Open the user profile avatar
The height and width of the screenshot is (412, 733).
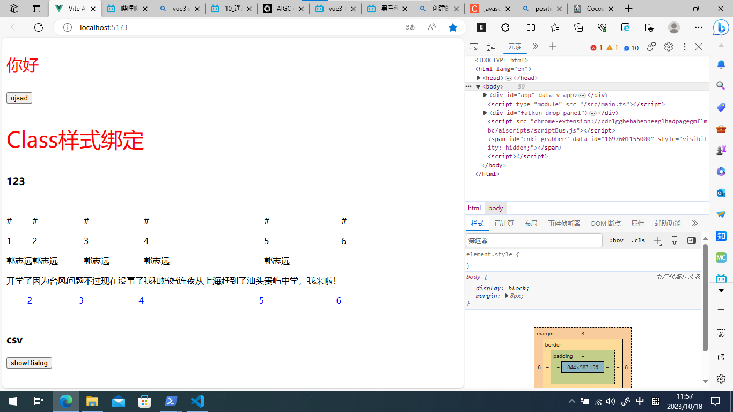[674, 27]
